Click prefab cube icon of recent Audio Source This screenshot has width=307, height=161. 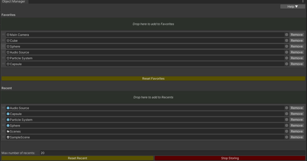[8, 108]
